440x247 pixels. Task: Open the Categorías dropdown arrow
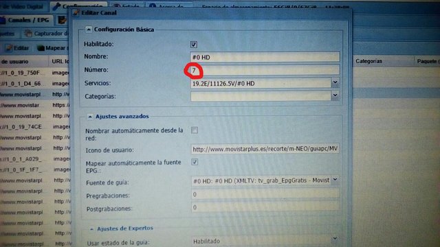click(335, 95)
